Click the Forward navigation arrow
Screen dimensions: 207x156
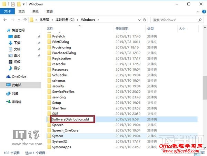[x=13, y=20]
